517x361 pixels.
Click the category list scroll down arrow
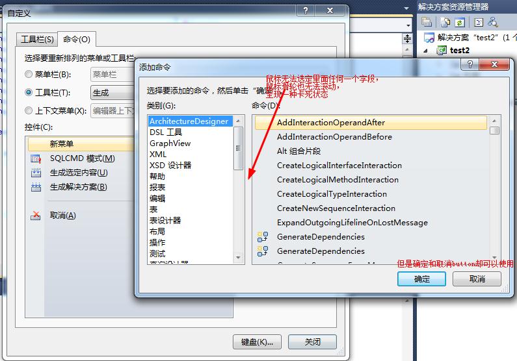pos(238,257)
